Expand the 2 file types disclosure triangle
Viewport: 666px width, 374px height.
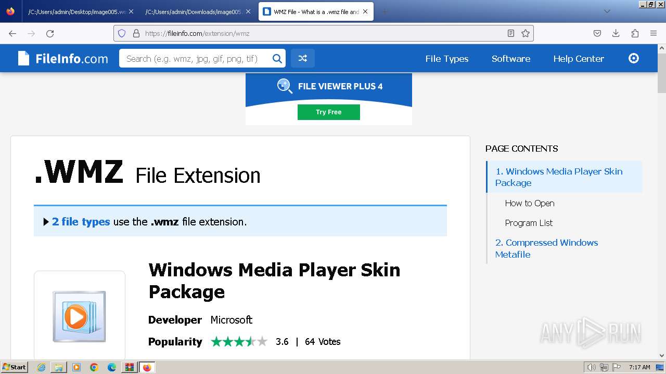pos(46,222)
